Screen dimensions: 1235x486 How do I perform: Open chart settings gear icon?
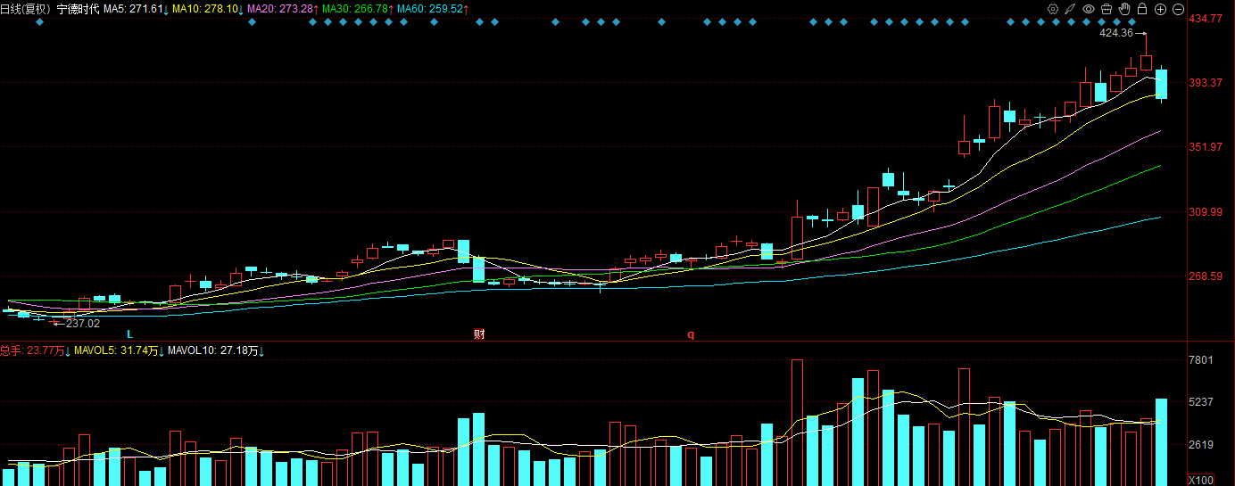tap(1053, 9)
